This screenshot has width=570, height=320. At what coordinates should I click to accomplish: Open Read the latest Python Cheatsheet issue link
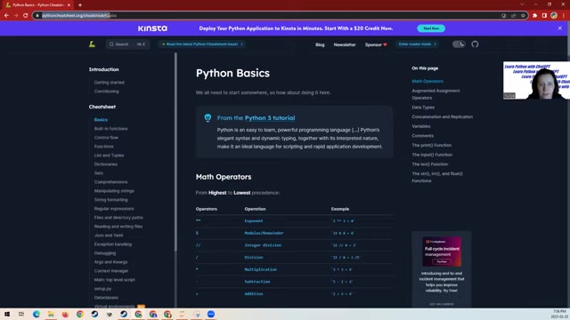click(x=202, y=44)
